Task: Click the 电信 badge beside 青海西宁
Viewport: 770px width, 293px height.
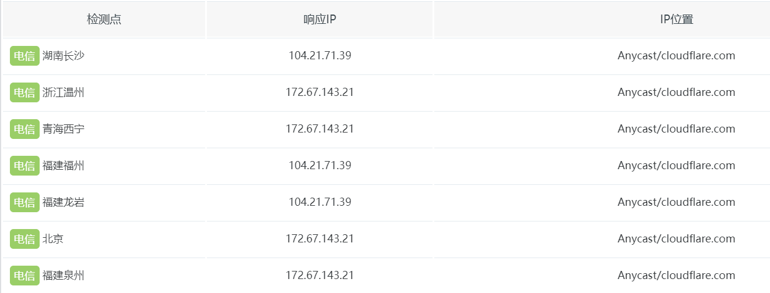Action: pyautogui.click(x=24, y=129)
